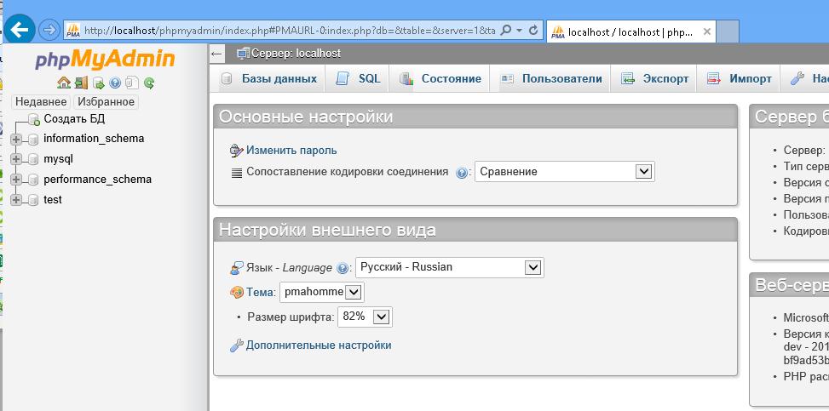The width and height of the screenshot is (829, 411).
Task: Collapse navigation panel with arrow icon
Action: pos(217,54)
